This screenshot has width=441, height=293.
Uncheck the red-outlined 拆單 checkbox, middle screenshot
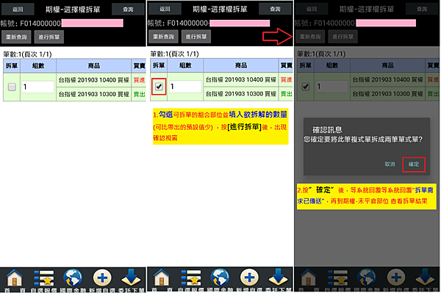click(x=159, y=87)
